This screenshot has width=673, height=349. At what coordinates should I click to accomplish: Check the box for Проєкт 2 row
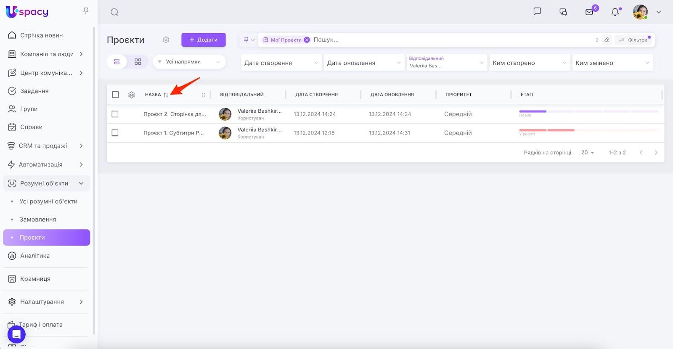click(115, 114)
